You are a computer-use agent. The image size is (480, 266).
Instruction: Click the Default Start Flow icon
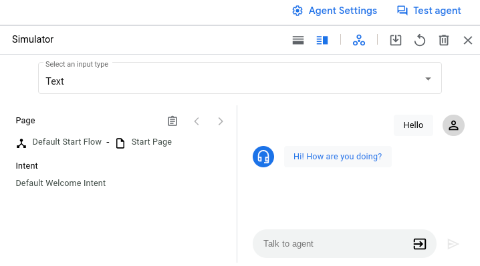[21, 143]
